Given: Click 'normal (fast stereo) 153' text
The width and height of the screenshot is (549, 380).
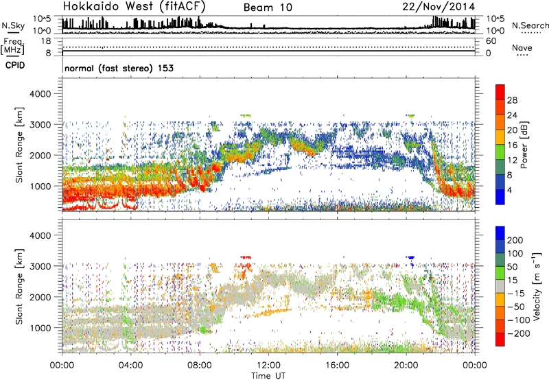Looking at the screenshot, I should [x=119, y=68].
